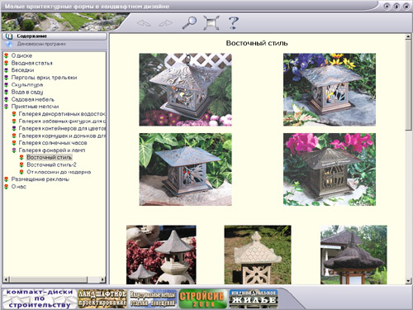The image size is (413, 310).
Task: Collapse the Приятные мелочи section
Action: click(x=35, y=107)
